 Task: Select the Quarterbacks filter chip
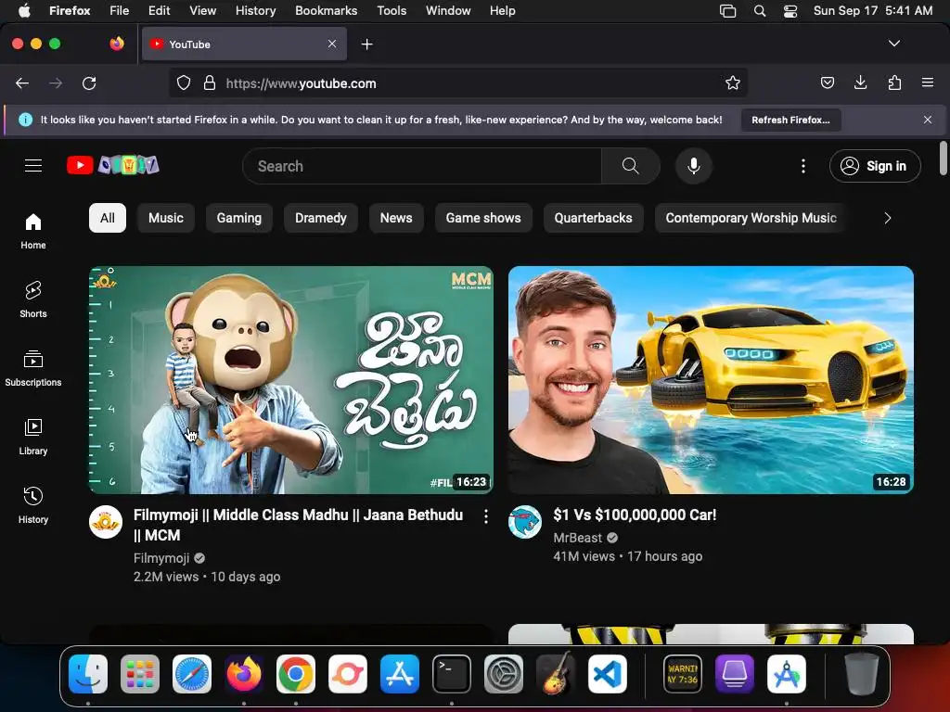[593, 218]
